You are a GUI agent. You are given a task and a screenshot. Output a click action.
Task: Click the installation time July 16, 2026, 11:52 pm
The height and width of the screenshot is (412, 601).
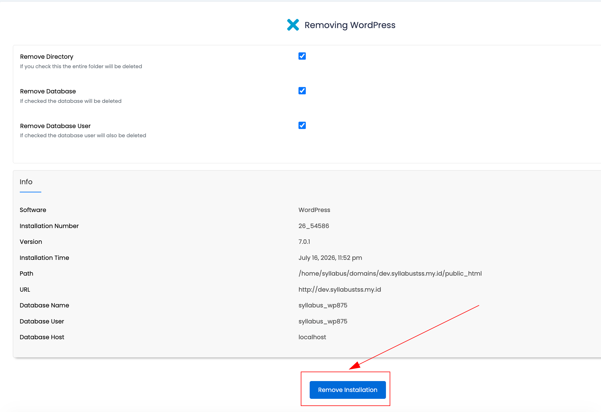[330, 258]
